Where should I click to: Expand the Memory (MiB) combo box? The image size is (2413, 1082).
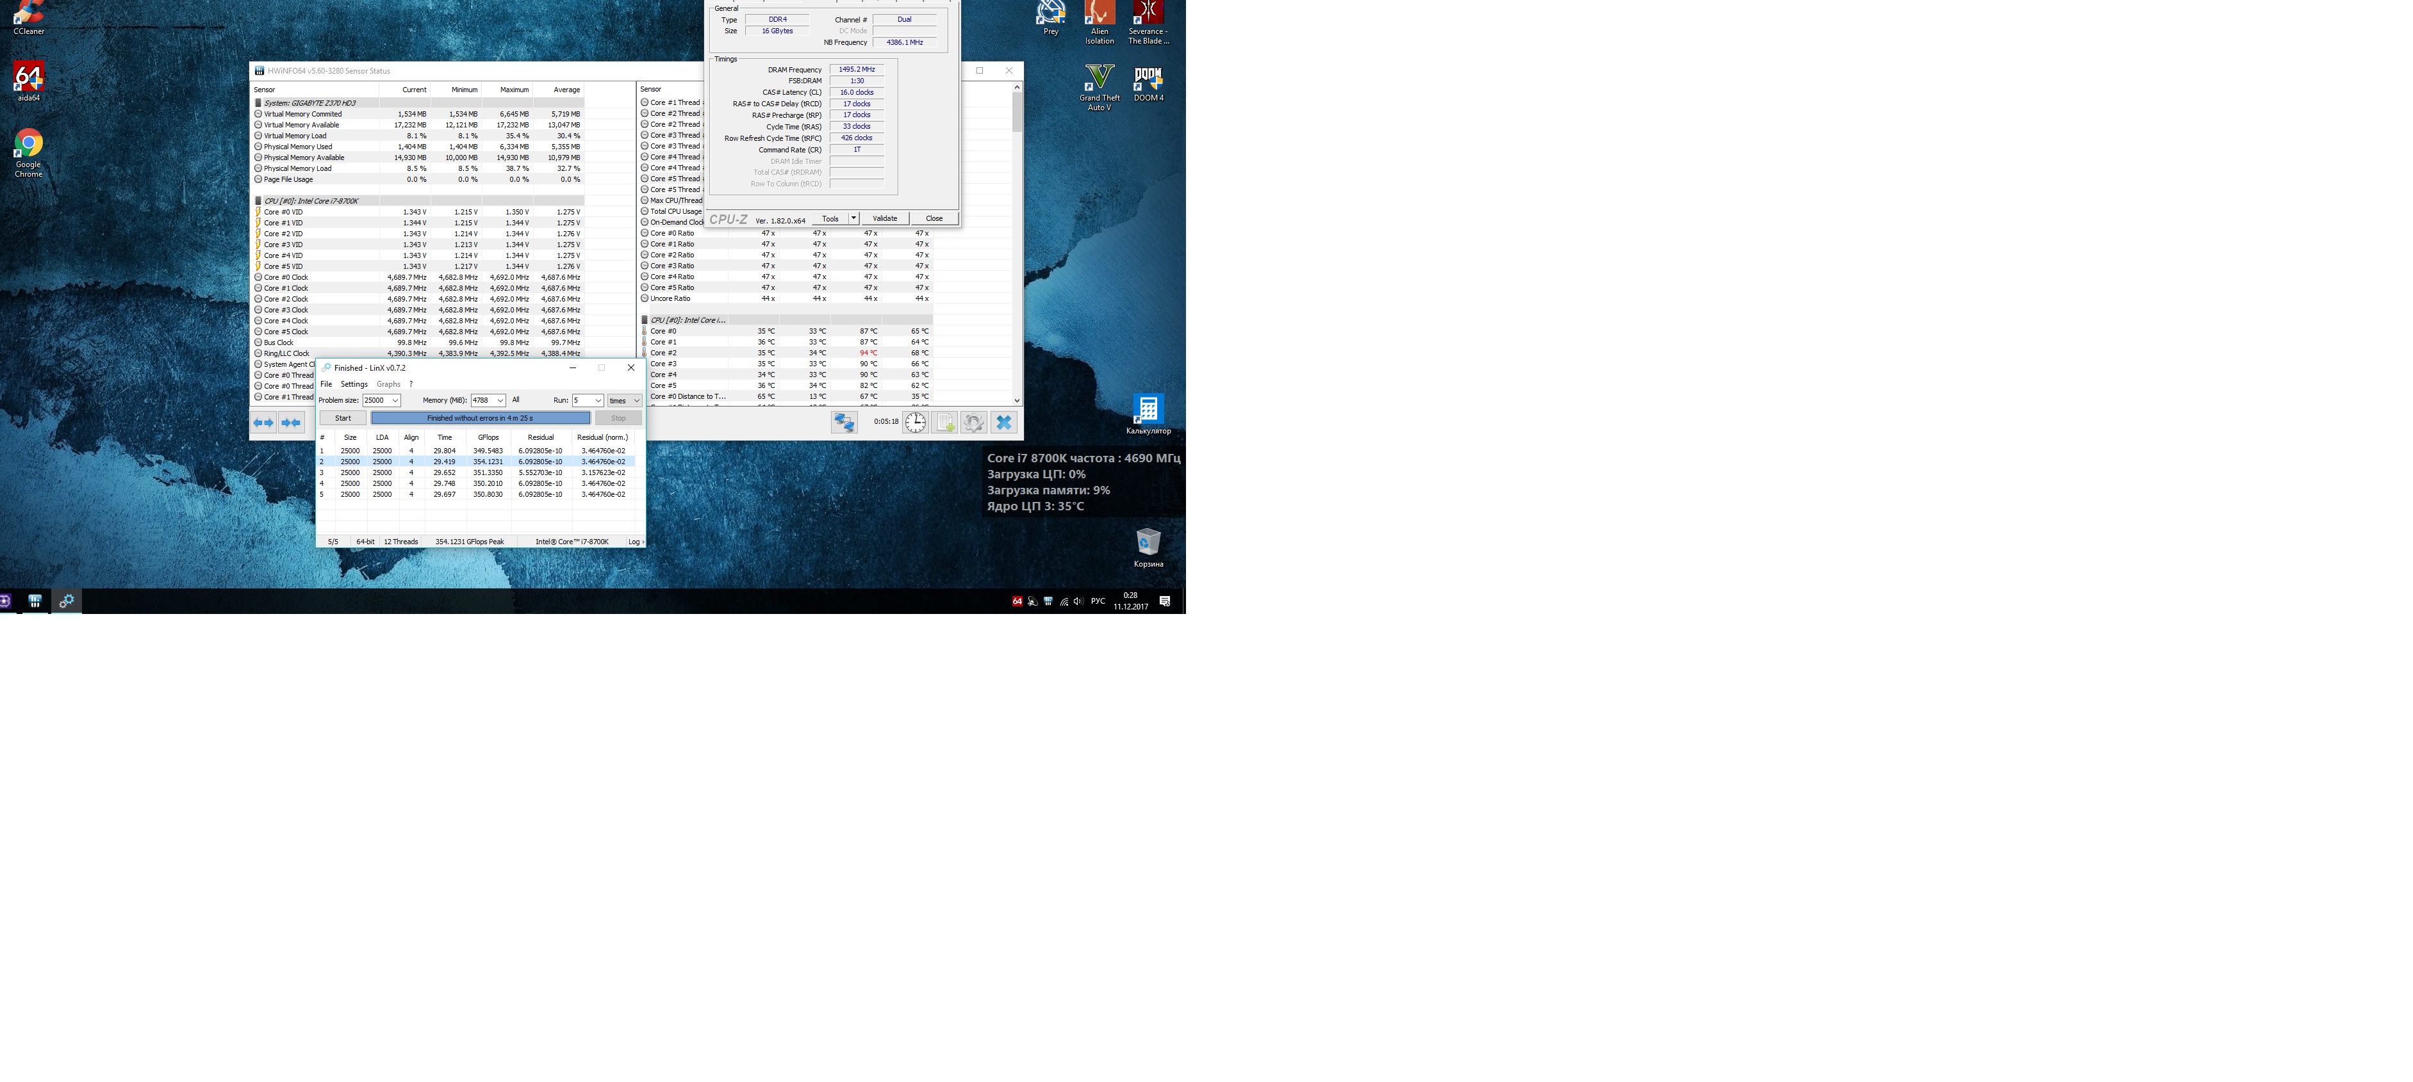point(500,401)
